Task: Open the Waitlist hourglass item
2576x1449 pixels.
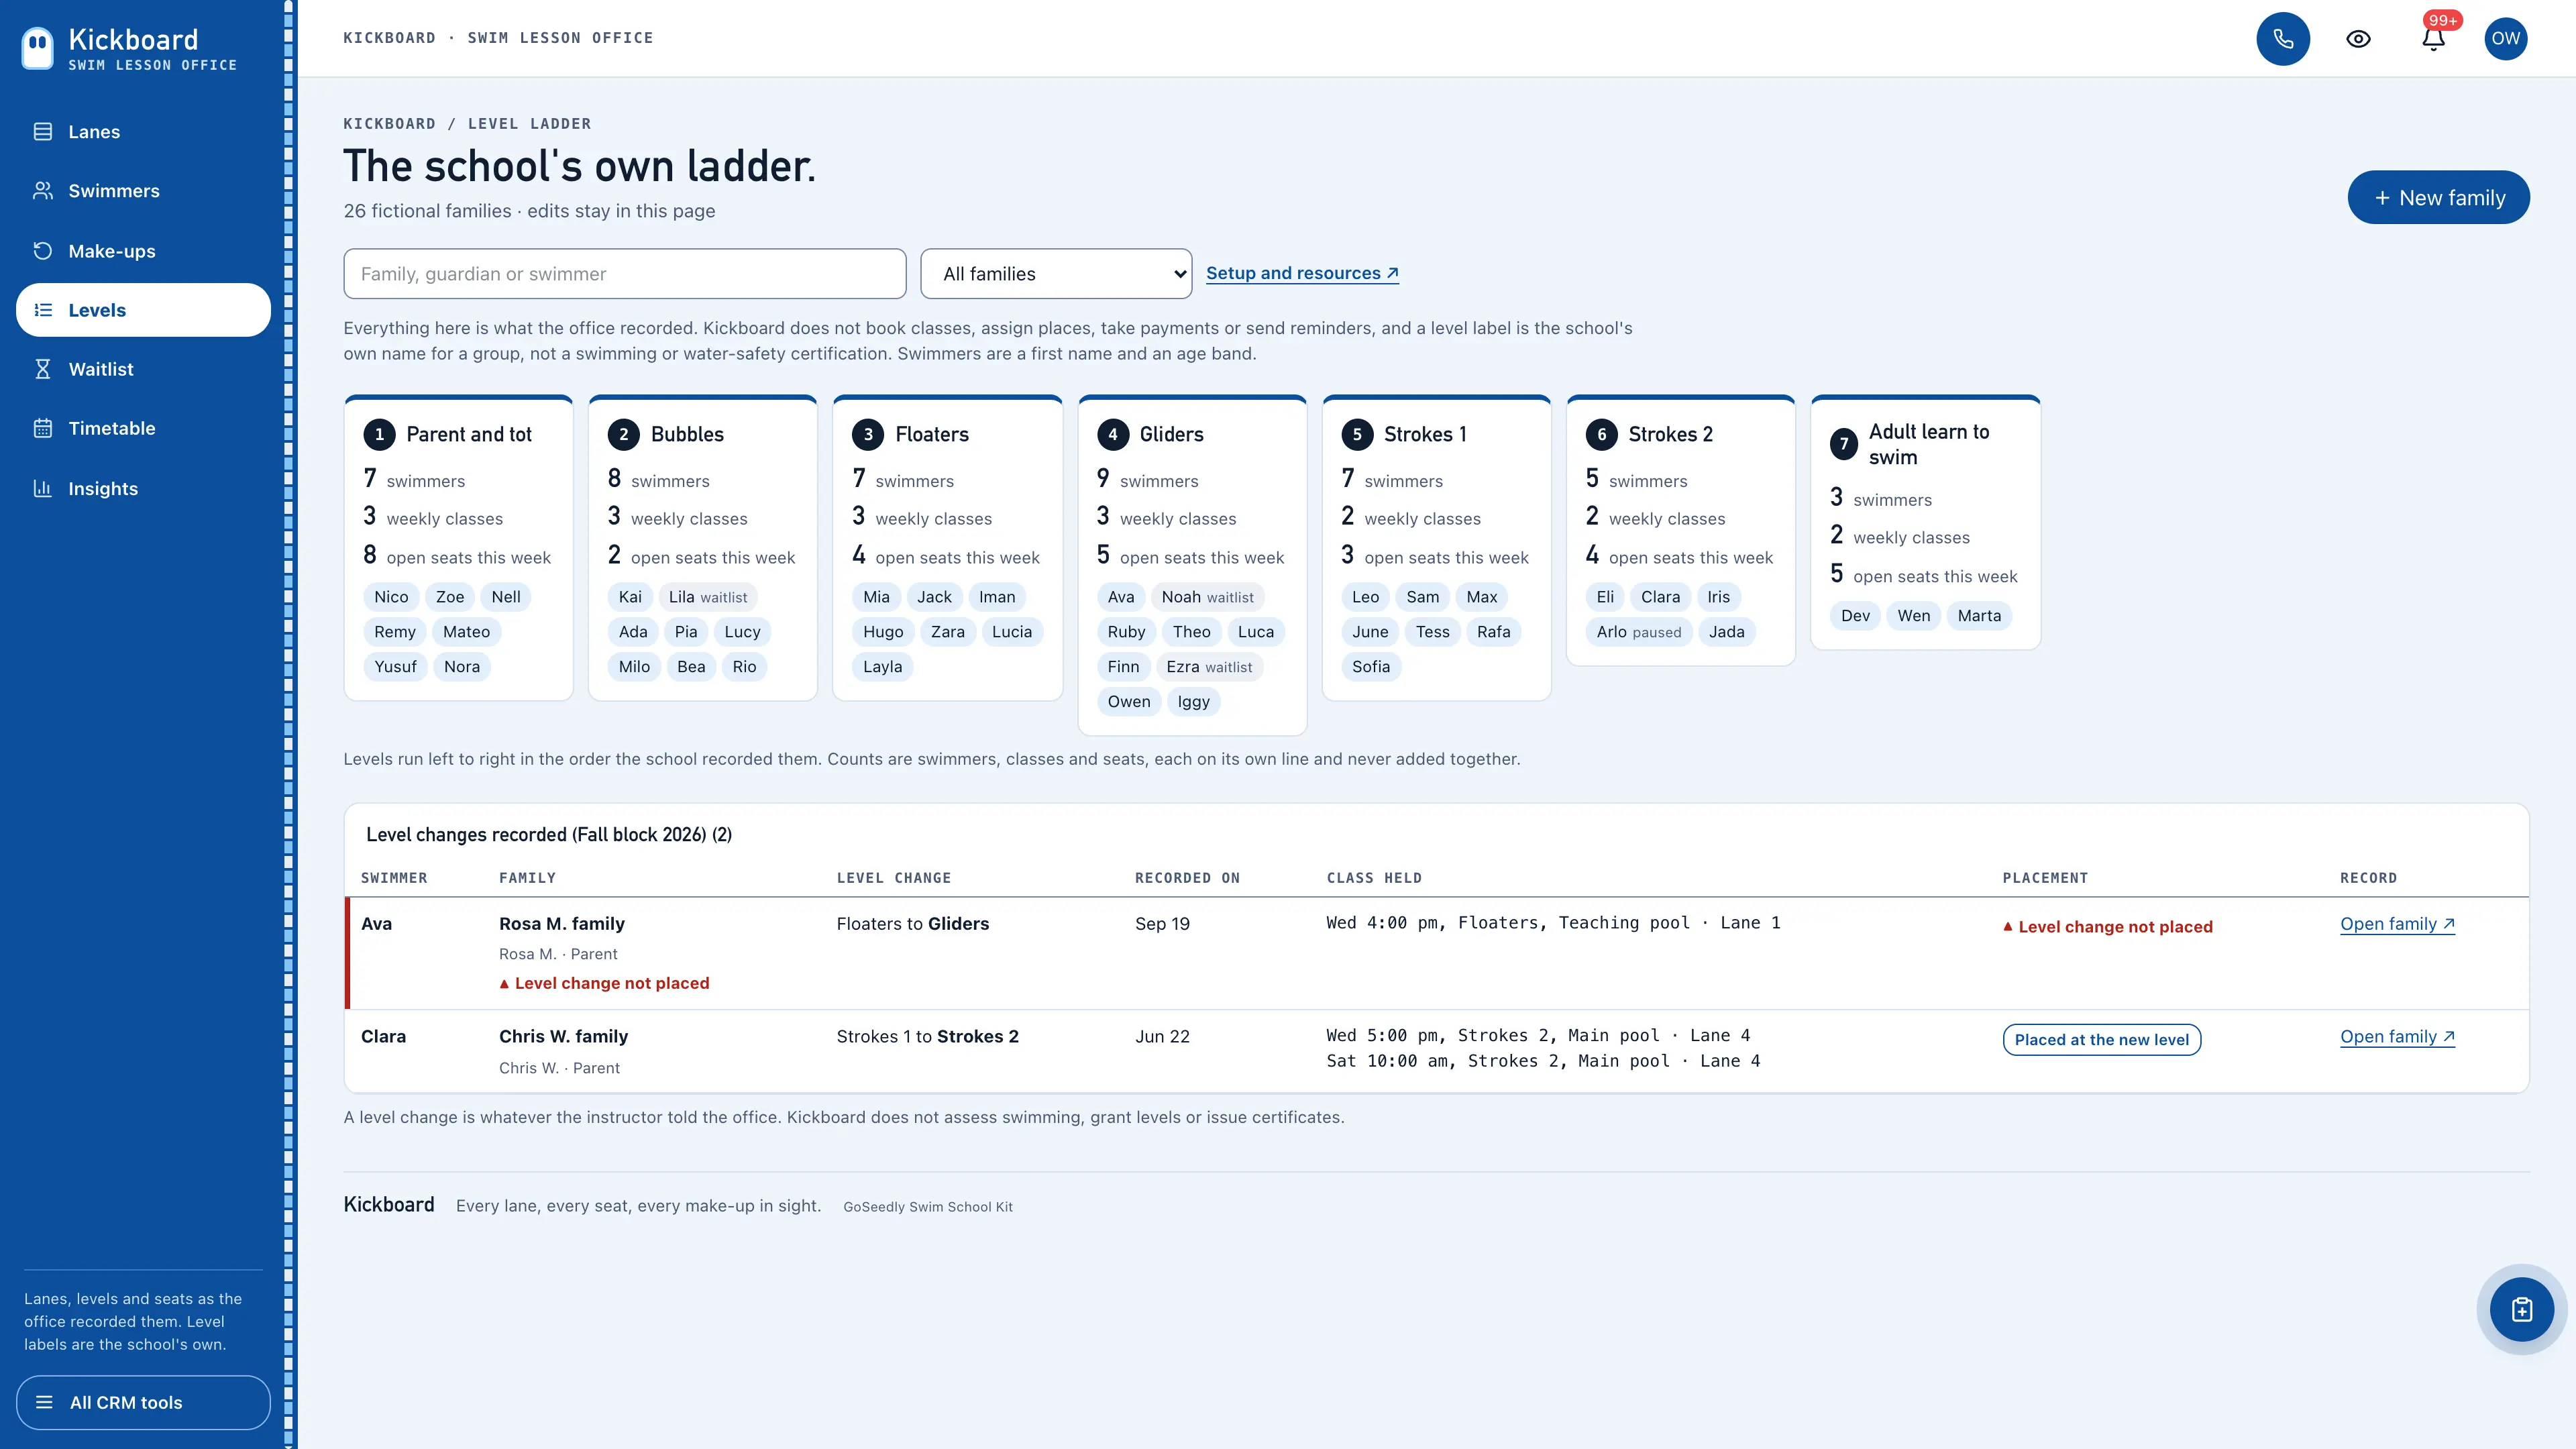Action: coord(143,369)
